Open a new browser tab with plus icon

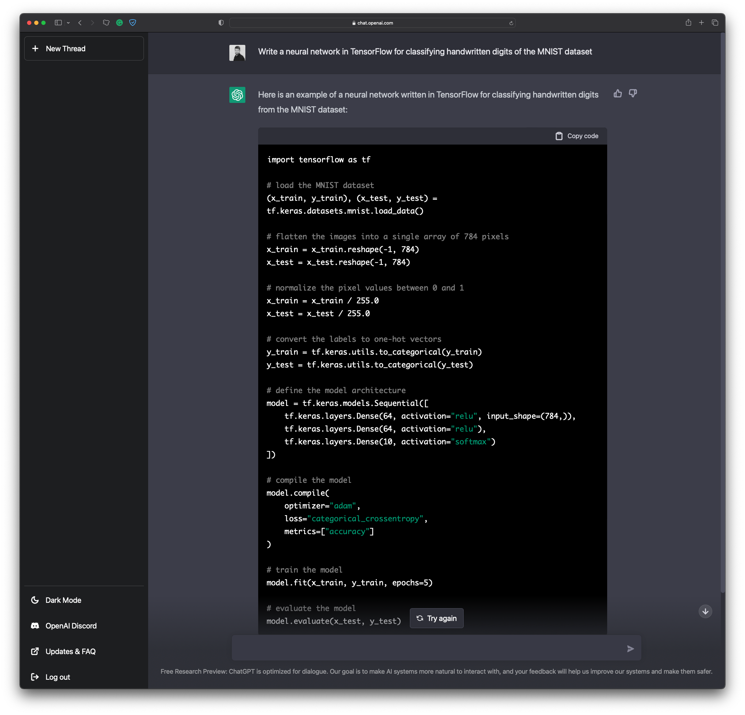coord(701,23)
